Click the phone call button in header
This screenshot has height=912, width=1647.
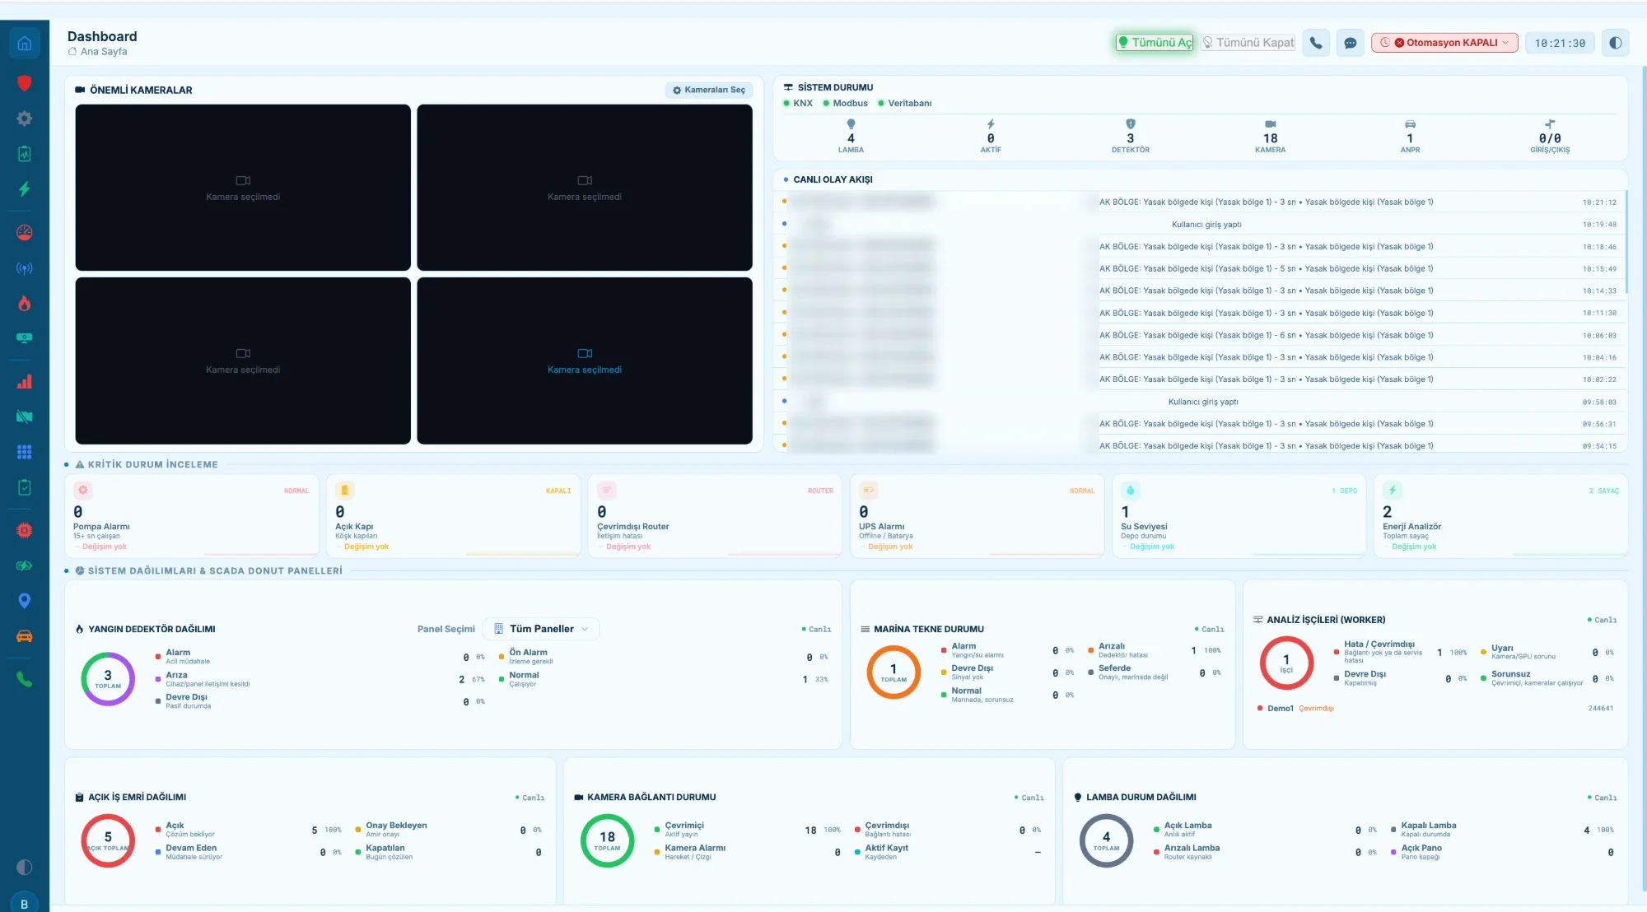[x=1316, y=43]
